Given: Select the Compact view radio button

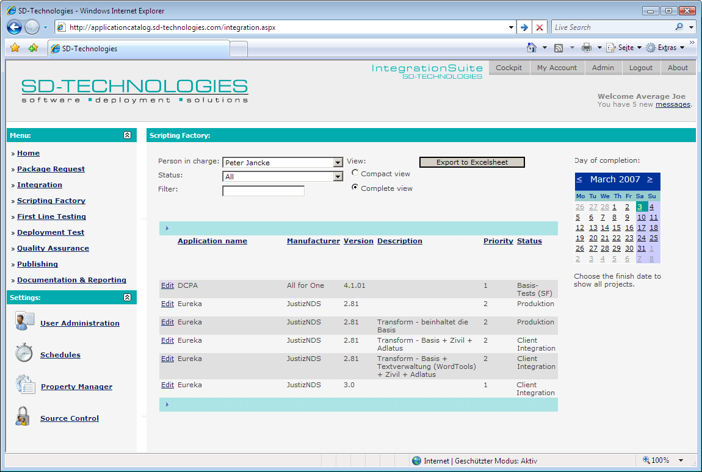Looking at the screenshot, I should click(355, 173).
